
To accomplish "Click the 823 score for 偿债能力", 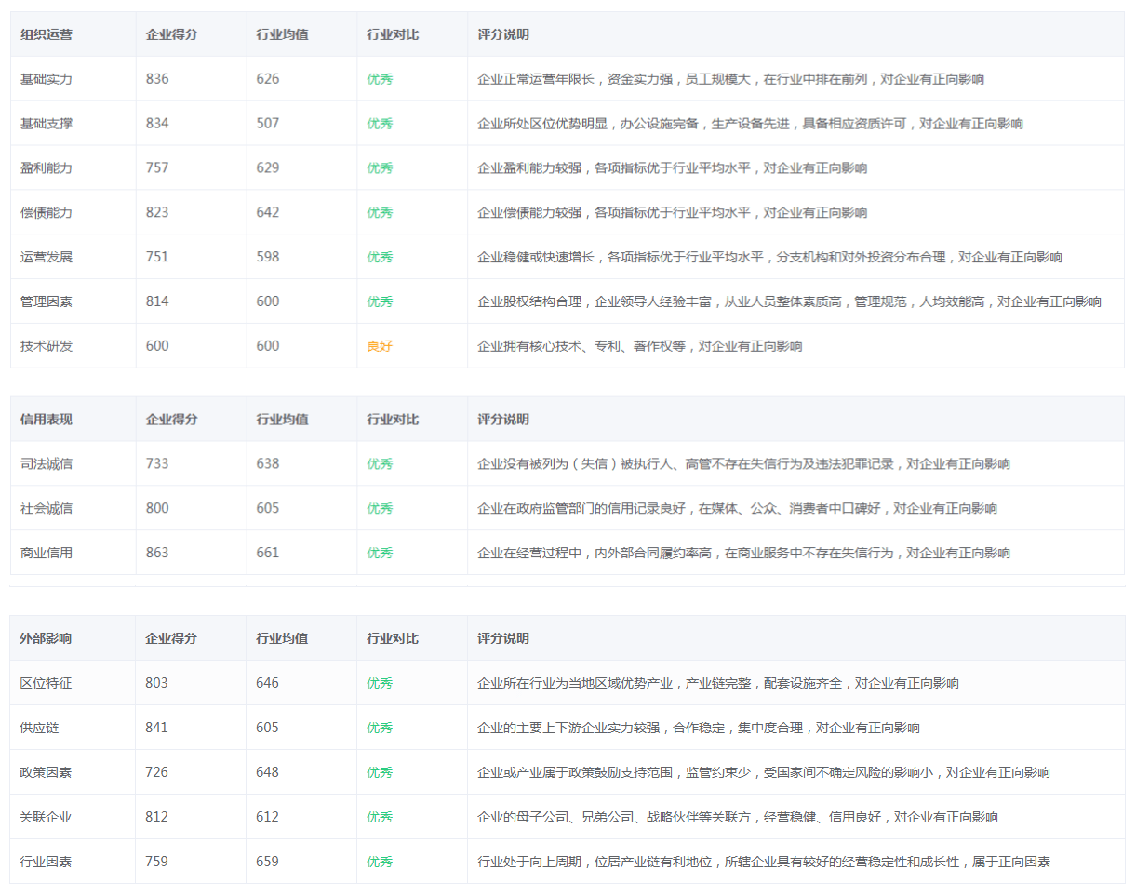I will tap(157, 213).
